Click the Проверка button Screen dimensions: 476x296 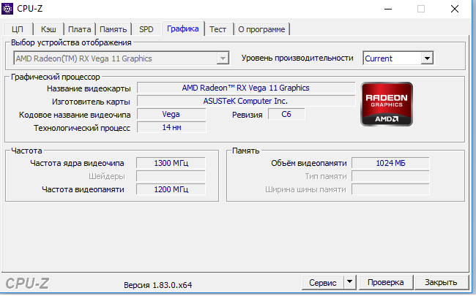(x=385, y=282)
